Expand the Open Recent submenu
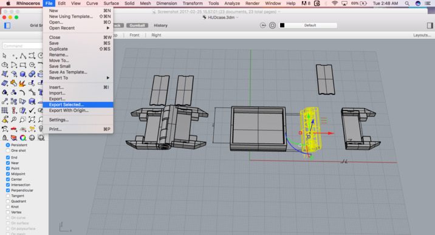 78,28
